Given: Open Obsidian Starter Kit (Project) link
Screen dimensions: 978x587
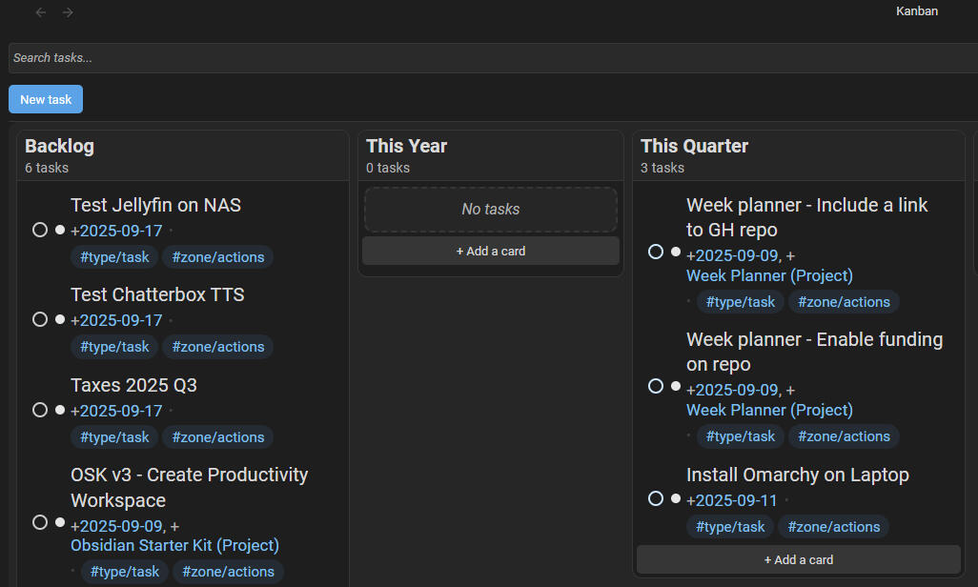Looking at the screenshot, I should (x=174, y=545).
